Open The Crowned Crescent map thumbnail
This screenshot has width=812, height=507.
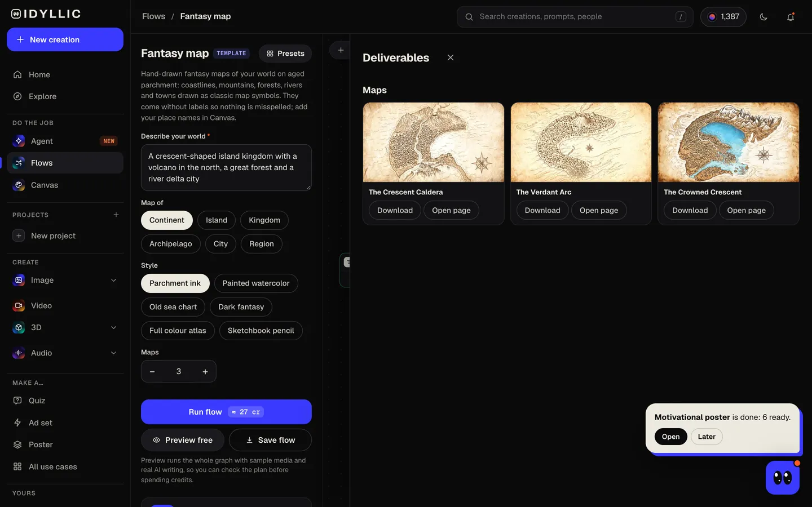pyautogui.click(x=729, y=142)
